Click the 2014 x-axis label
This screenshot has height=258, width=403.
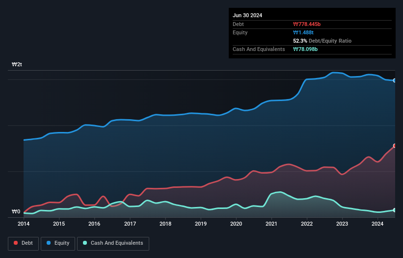24,224
